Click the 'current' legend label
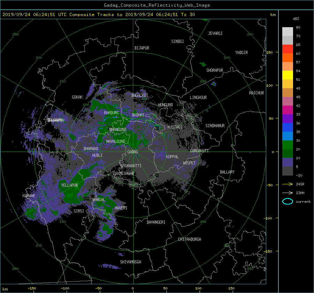314x293 pixels. 303,202
